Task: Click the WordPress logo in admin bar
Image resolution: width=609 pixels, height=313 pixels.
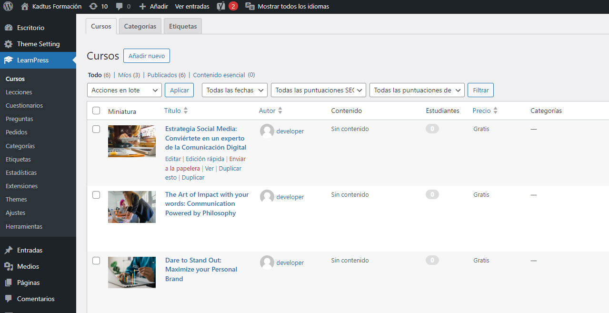Action: 8,7
